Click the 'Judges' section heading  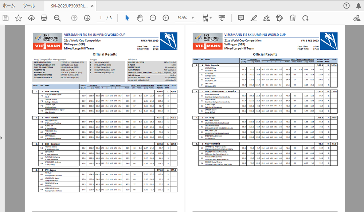point(93,59)
